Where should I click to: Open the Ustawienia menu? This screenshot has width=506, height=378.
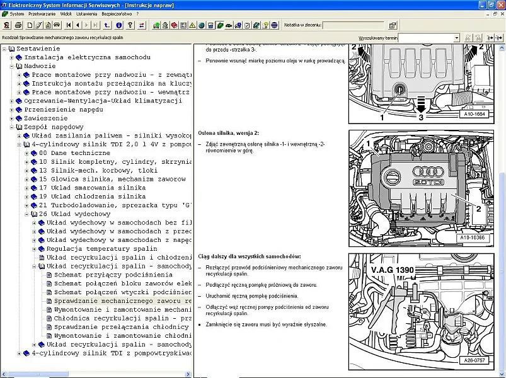(x=86, y=13)
